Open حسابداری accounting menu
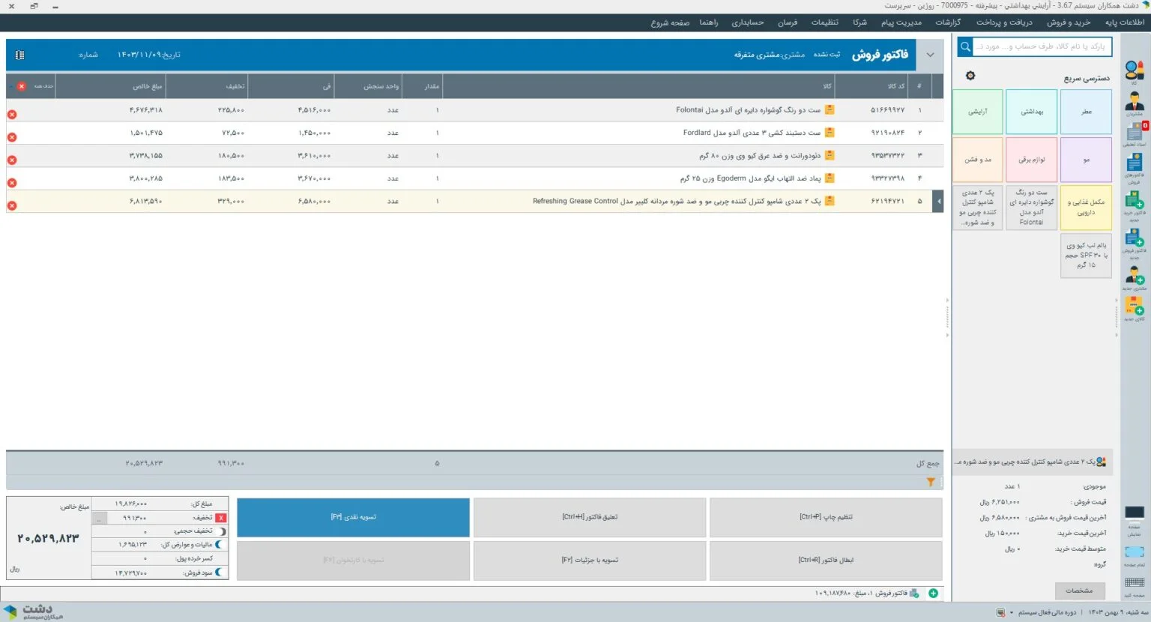Image resolution: width=1151 pixels, height=622 pixels. point(748,22)
